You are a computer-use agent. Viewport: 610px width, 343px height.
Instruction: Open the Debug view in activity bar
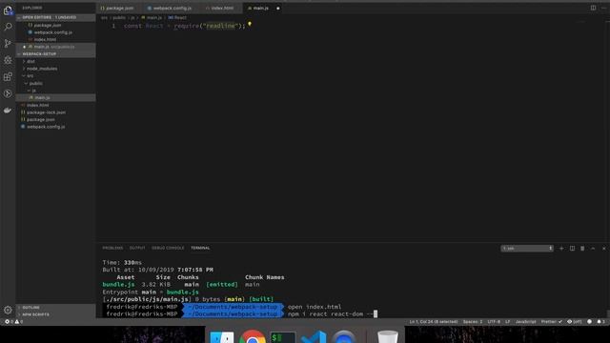point(8,60)
